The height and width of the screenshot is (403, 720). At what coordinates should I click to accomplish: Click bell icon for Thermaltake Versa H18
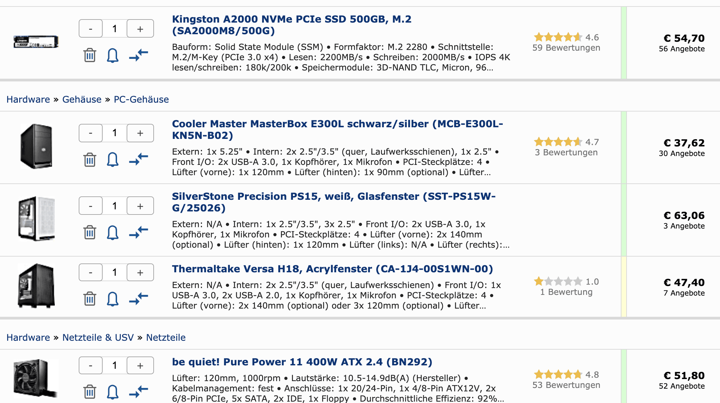(x=113, y=299)
